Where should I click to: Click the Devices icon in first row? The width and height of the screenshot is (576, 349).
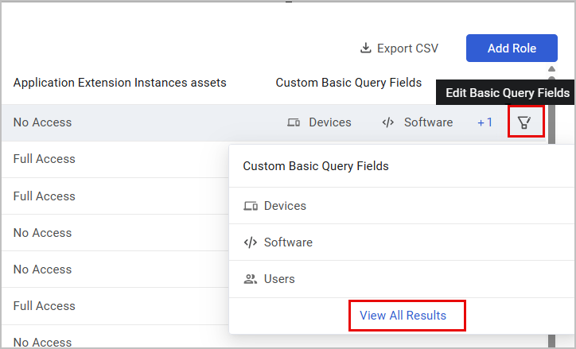pos(294,122)
